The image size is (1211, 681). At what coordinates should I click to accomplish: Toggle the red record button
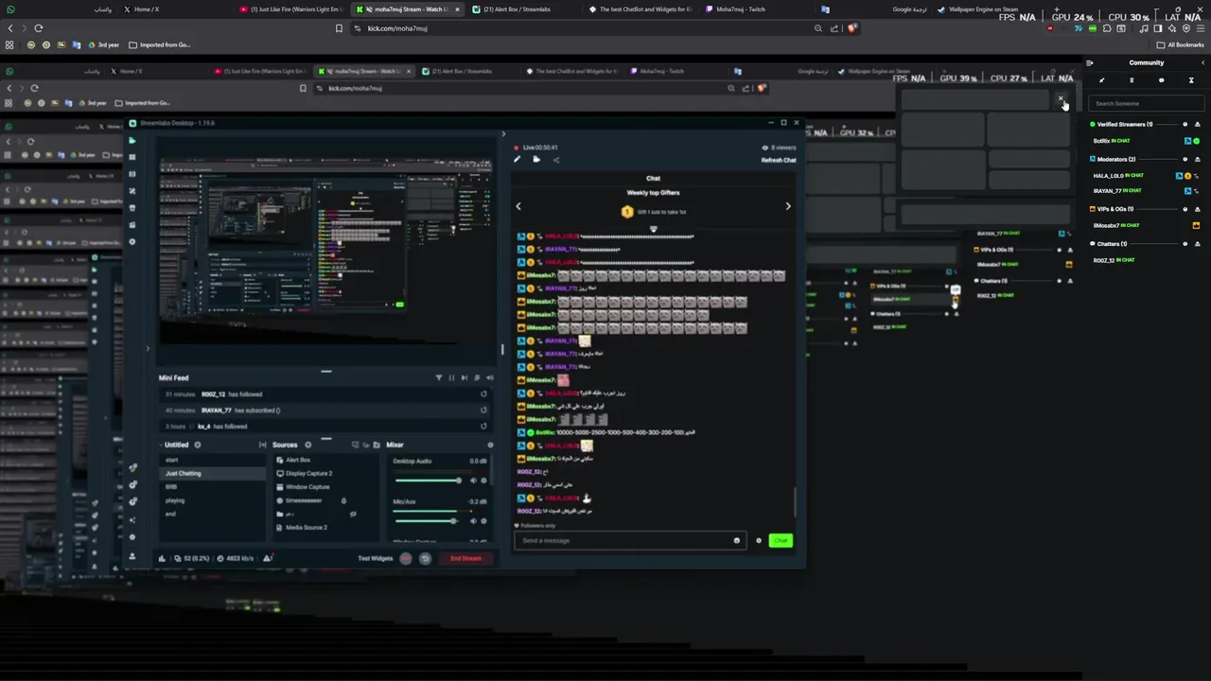click(406, 558)
